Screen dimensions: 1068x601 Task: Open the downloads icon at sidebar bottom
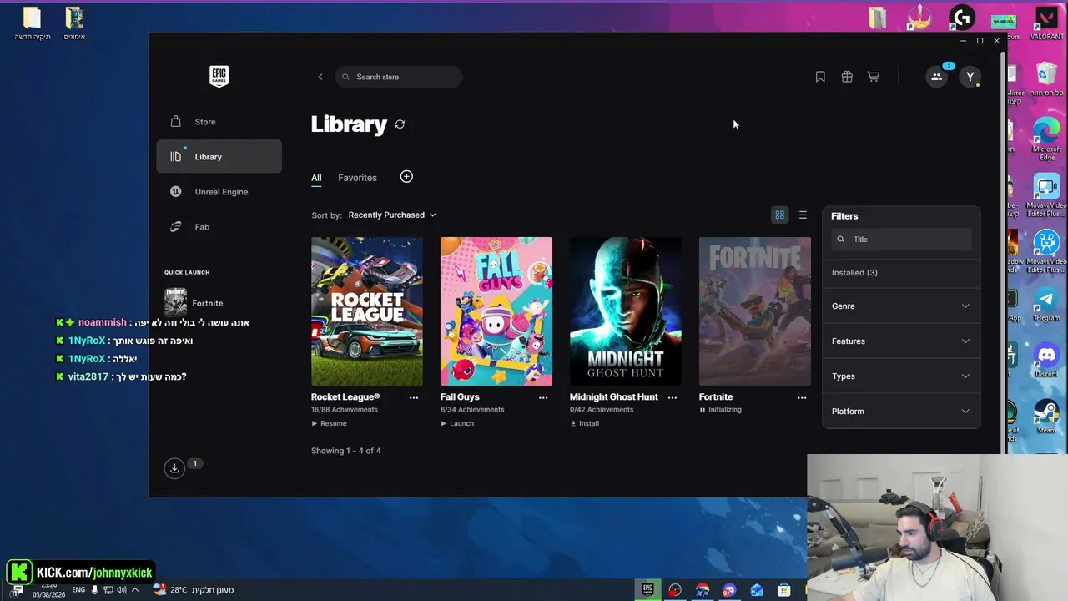(x=174, y=468)
